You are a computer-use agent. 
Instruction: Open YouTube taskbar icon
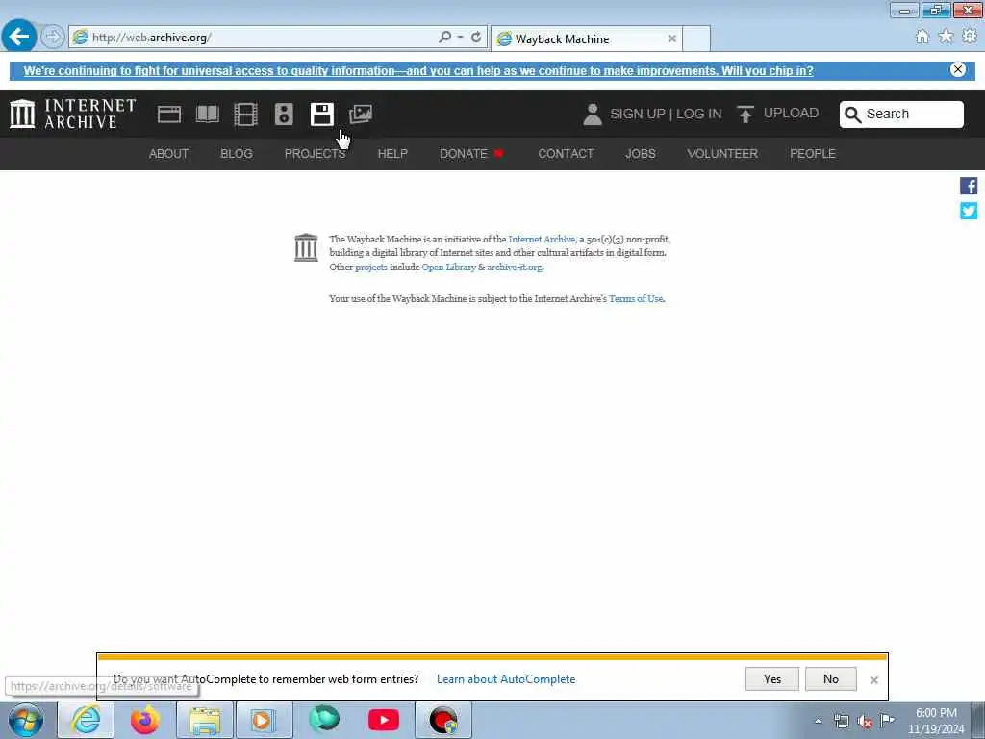click(384, 720)
